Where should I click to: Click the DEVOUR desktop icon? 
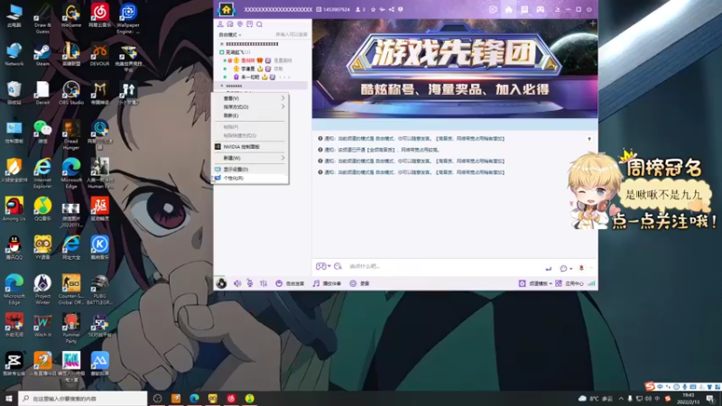99,54
